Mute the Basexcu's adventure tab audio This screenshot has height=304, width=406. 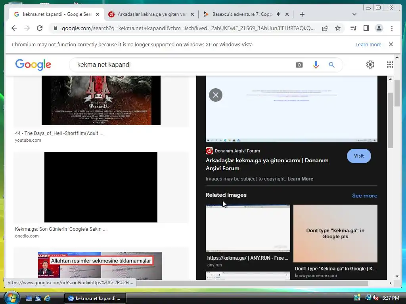[x=278, y=14]
